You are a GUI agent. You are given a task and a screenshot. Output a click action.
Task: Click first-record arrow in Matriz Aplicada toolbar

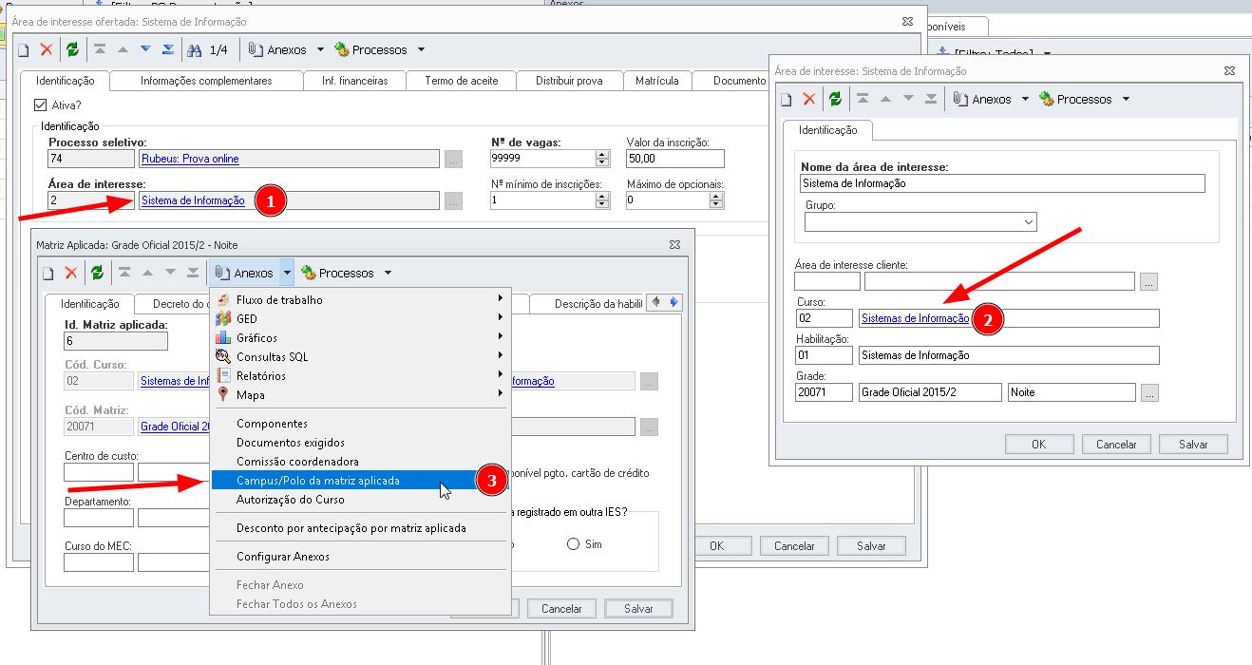click(x=124, y=273)
